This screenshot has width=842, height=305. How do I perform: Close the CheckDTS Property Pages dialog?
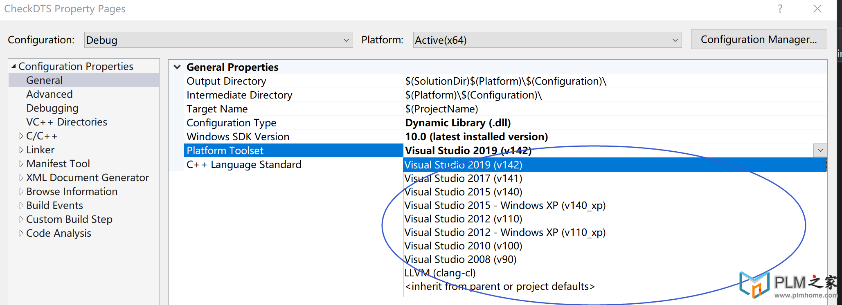817,9
